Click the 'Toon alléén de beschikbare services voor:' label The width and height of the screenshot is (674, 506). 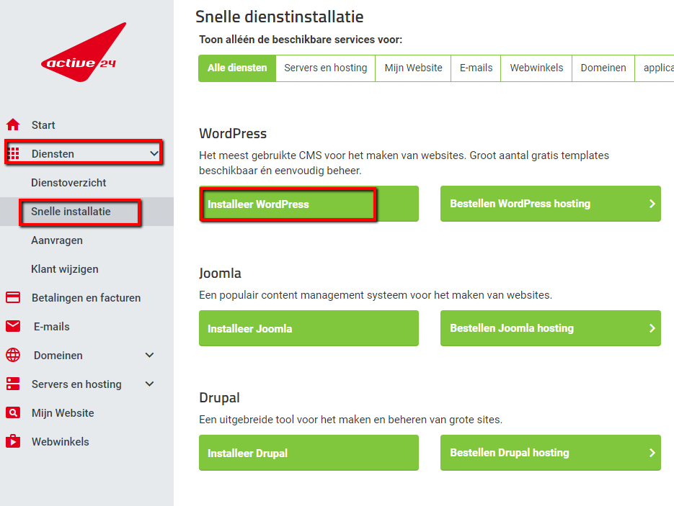pyautogui.click(x=301, y=40)
